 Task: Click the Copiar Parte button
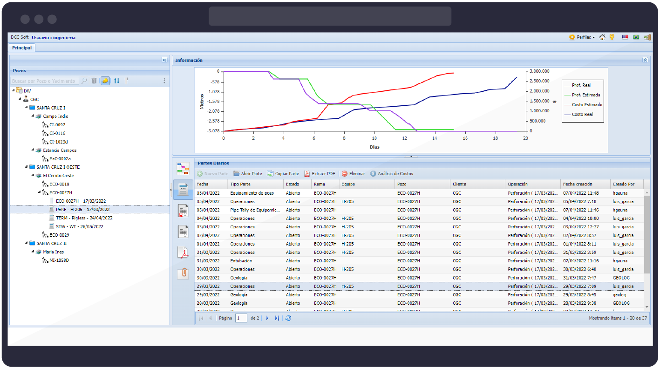[x=283, y=174]
